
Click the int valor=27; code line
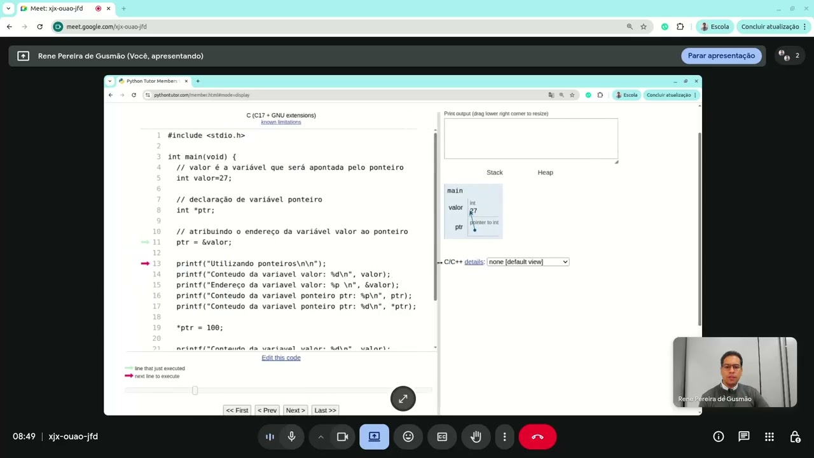tap(204, 178)
